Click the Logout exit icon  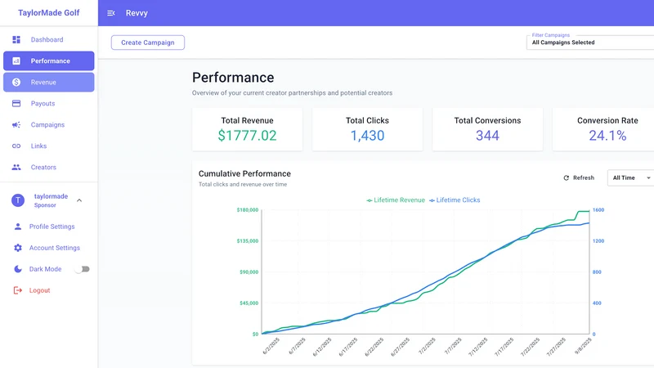point(17,290)
